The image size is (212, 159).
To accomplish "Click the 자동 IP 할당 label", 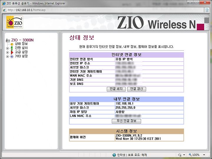I will click(78, 112).
